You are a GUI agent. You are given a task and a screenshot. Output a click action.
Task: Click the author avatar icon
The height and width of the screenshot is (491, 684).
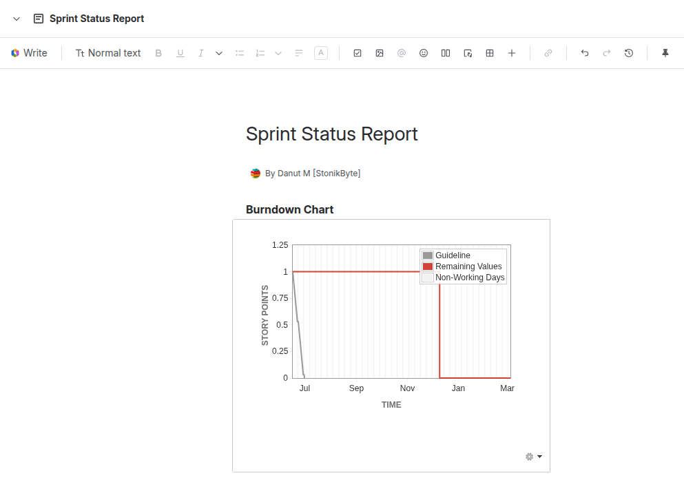(x=256, y=174)
